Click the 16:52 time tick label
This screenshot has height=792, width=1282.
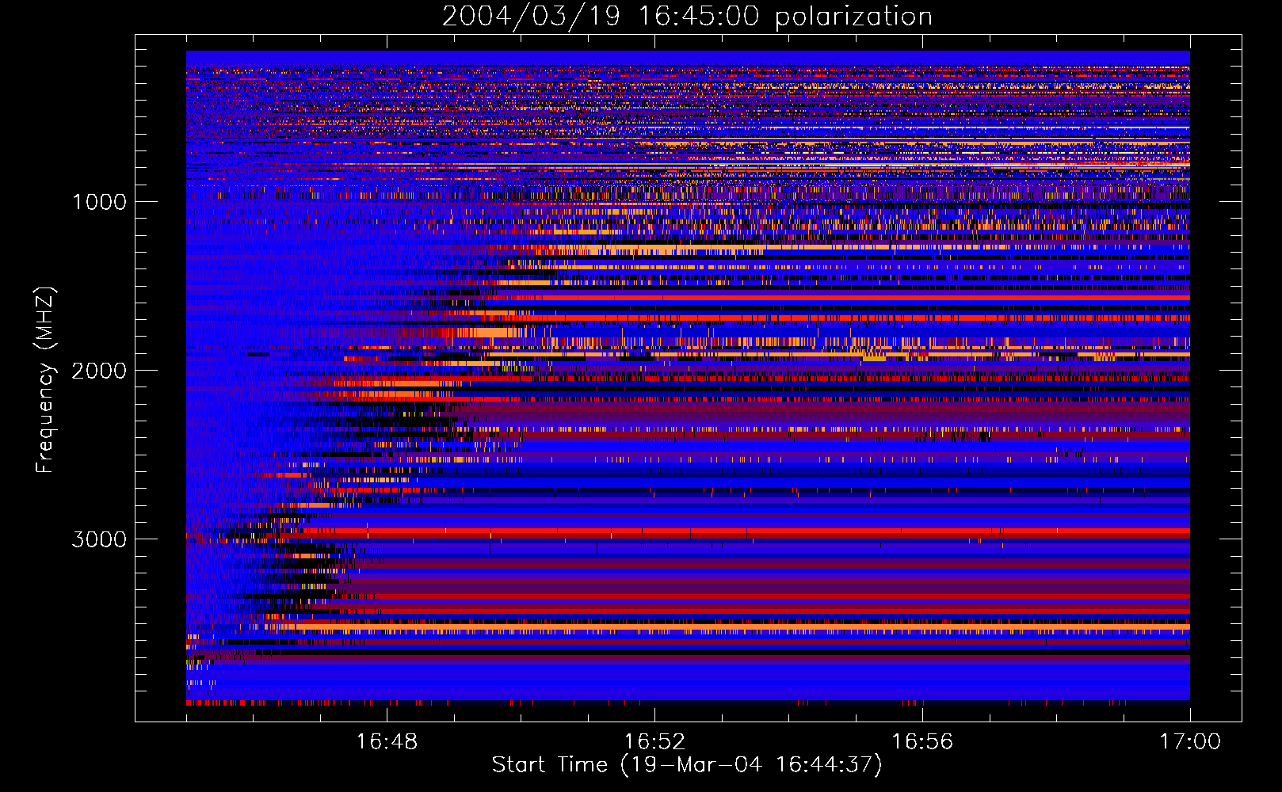[654, 742]
